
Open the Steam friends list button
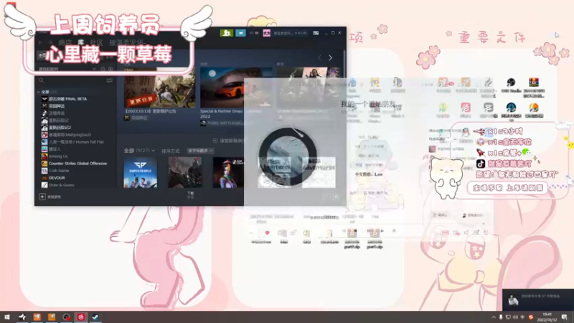226,33
